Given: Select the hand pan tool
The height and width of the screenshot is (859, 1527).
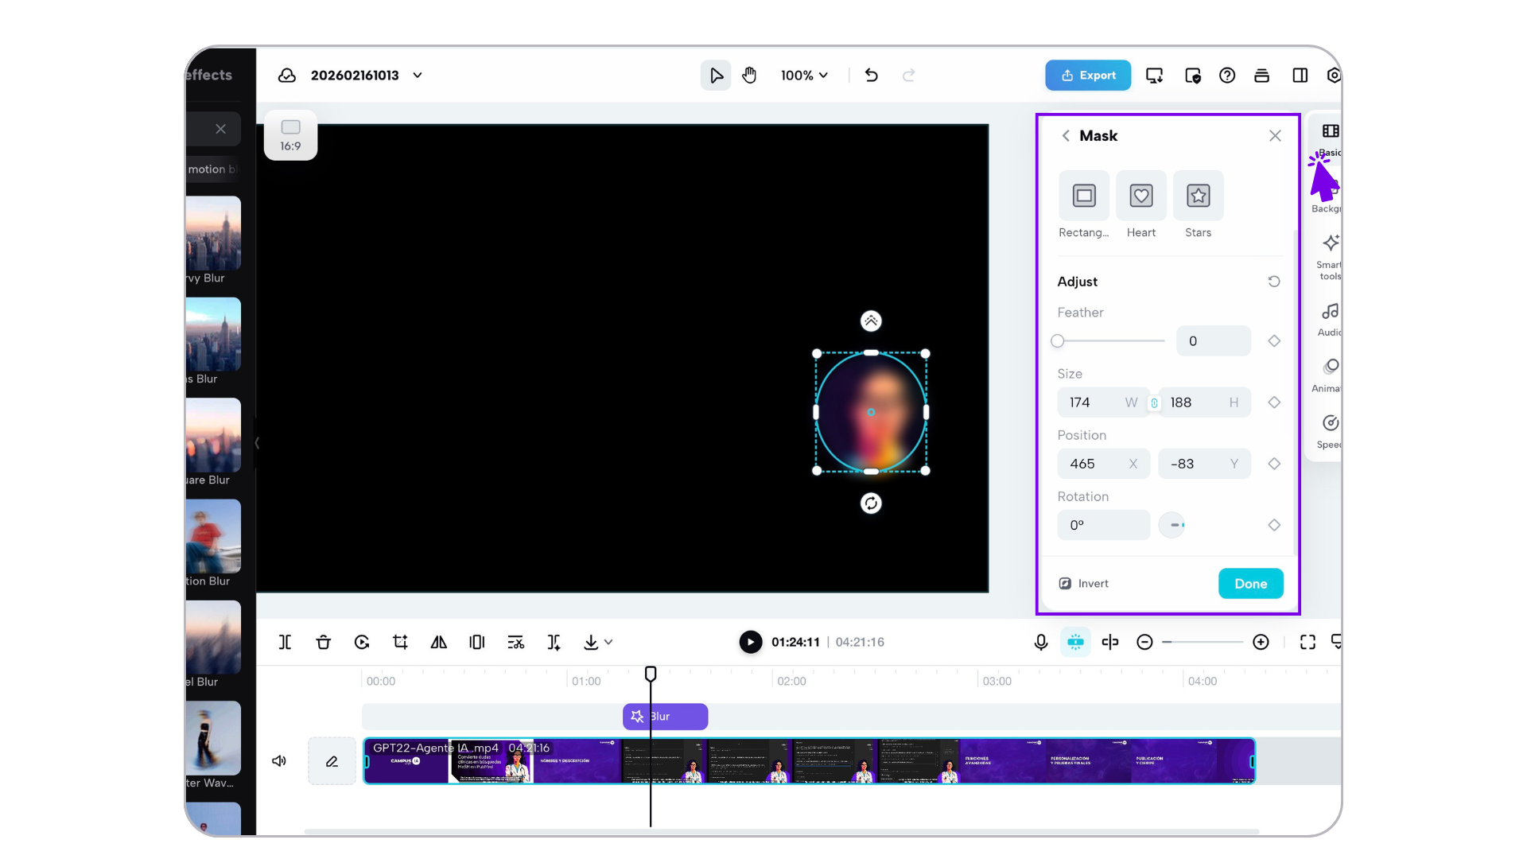Looking at the screenshot, I should point(749,76).
